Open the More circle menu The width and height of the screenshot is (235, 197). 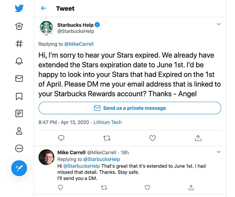point(19,148)
